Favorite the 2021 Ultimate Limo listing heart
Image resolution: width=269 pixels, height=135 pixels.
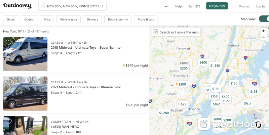click(9, 82)
